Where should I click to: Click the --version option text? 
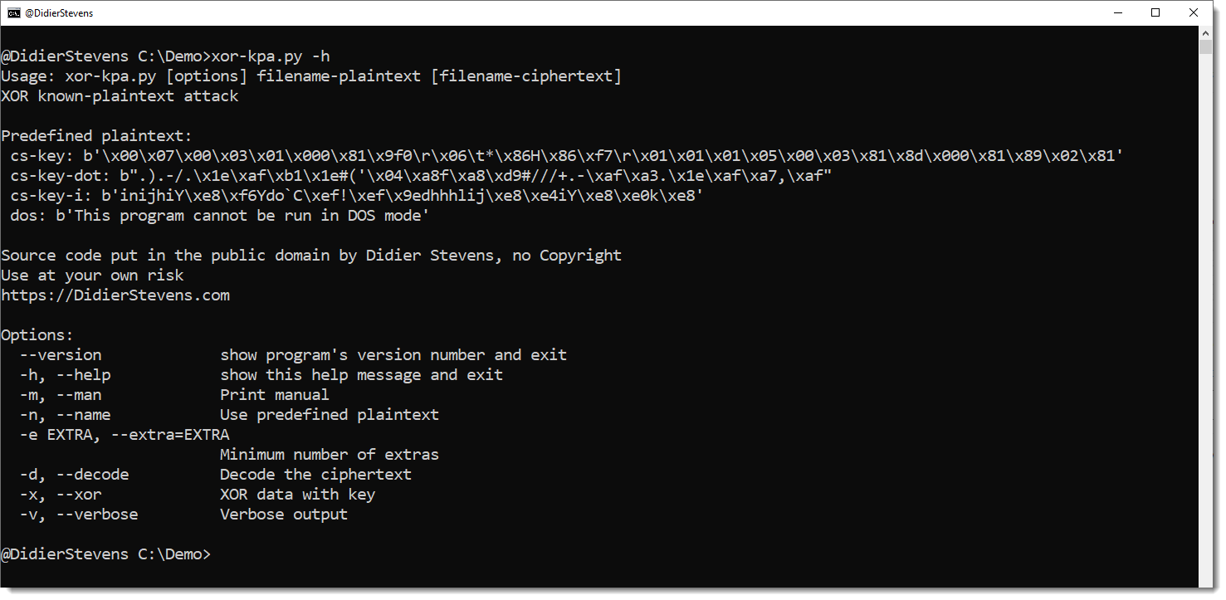click(x=61, y=355)
